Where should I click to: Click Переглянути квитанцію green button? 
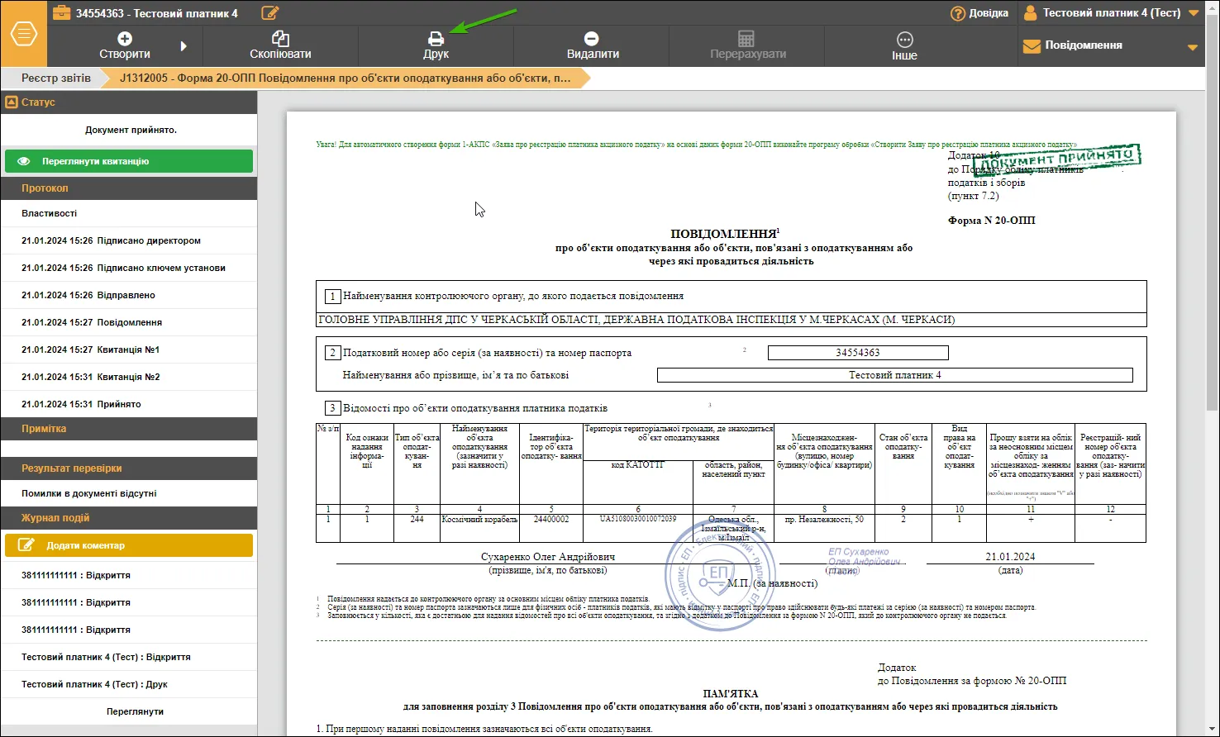pos(129,161)
